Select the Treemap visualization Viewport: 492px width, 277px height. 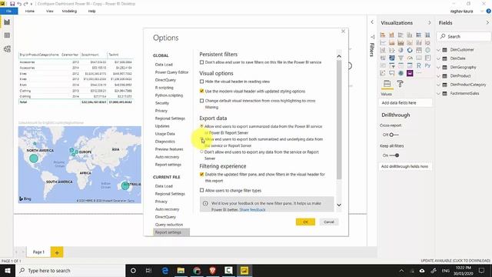click(418, 50)
